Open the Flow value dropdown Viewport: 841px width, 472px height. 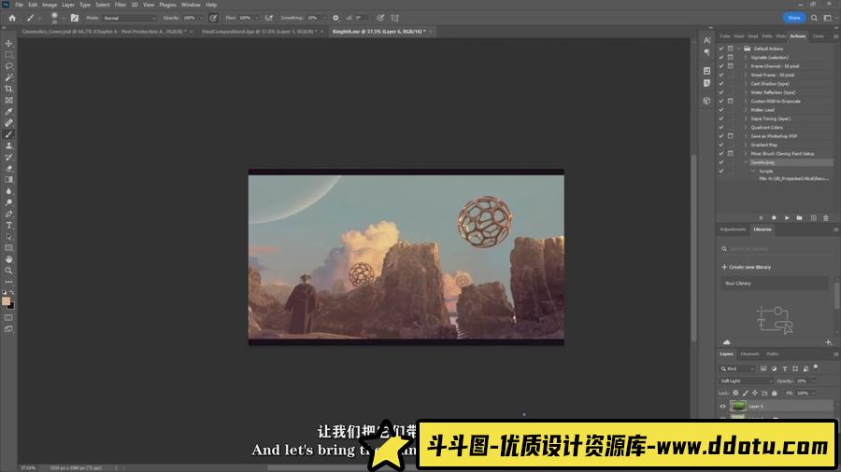(256, 18)
